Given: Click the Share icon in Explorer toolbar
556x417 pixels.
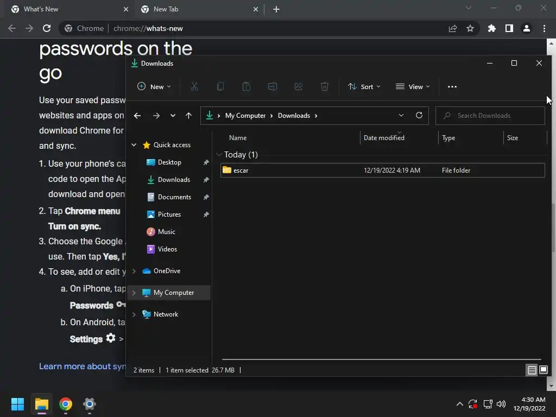Looking at the screenshot, I should point(299,86).
